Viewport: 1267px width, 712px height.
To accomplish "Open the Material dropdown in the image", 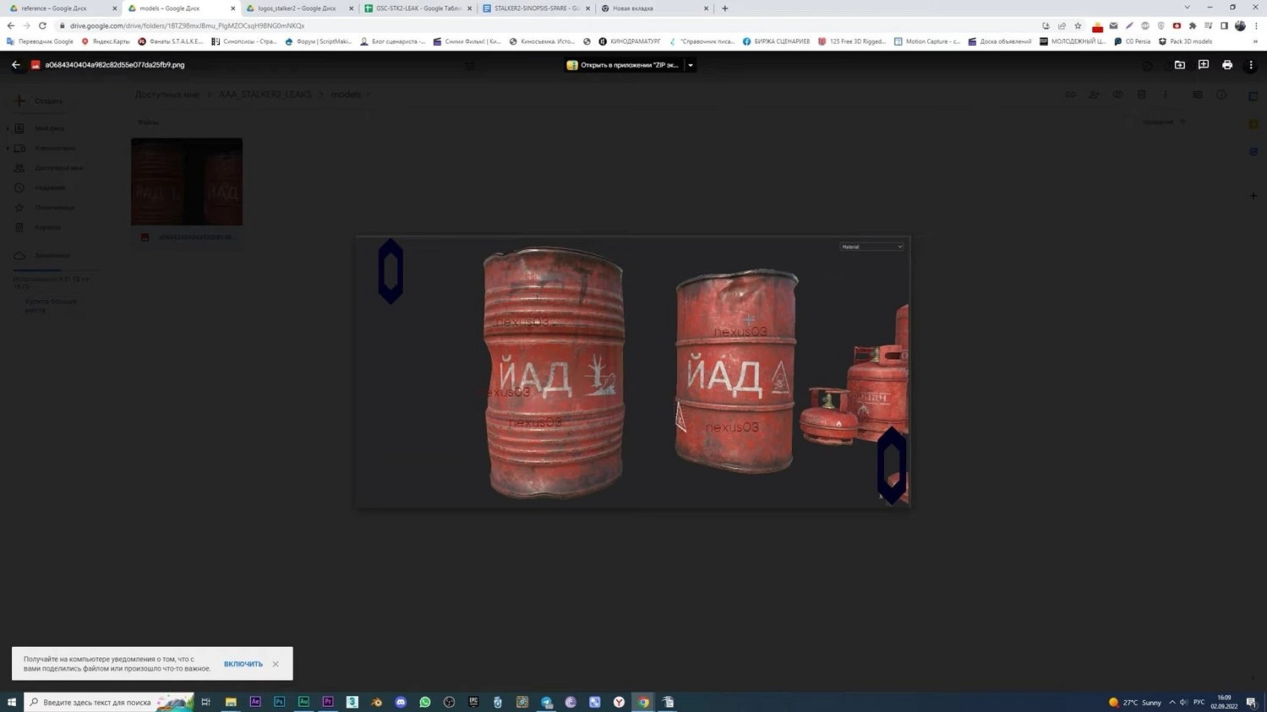I will point(871,247).
